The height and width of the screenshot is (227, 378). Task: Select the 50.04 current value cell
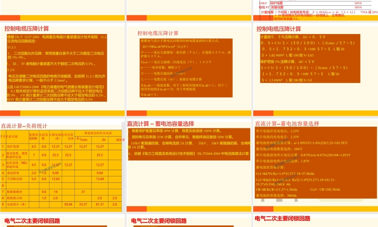point(68,203)
